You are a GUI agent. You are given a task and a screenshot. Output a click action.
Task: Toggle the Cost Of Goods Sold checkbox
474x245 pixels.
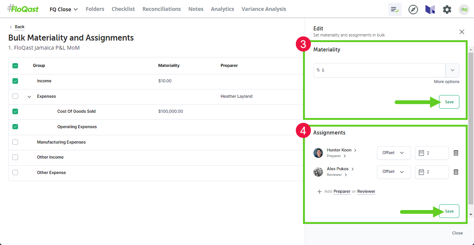tap(15, 111)
